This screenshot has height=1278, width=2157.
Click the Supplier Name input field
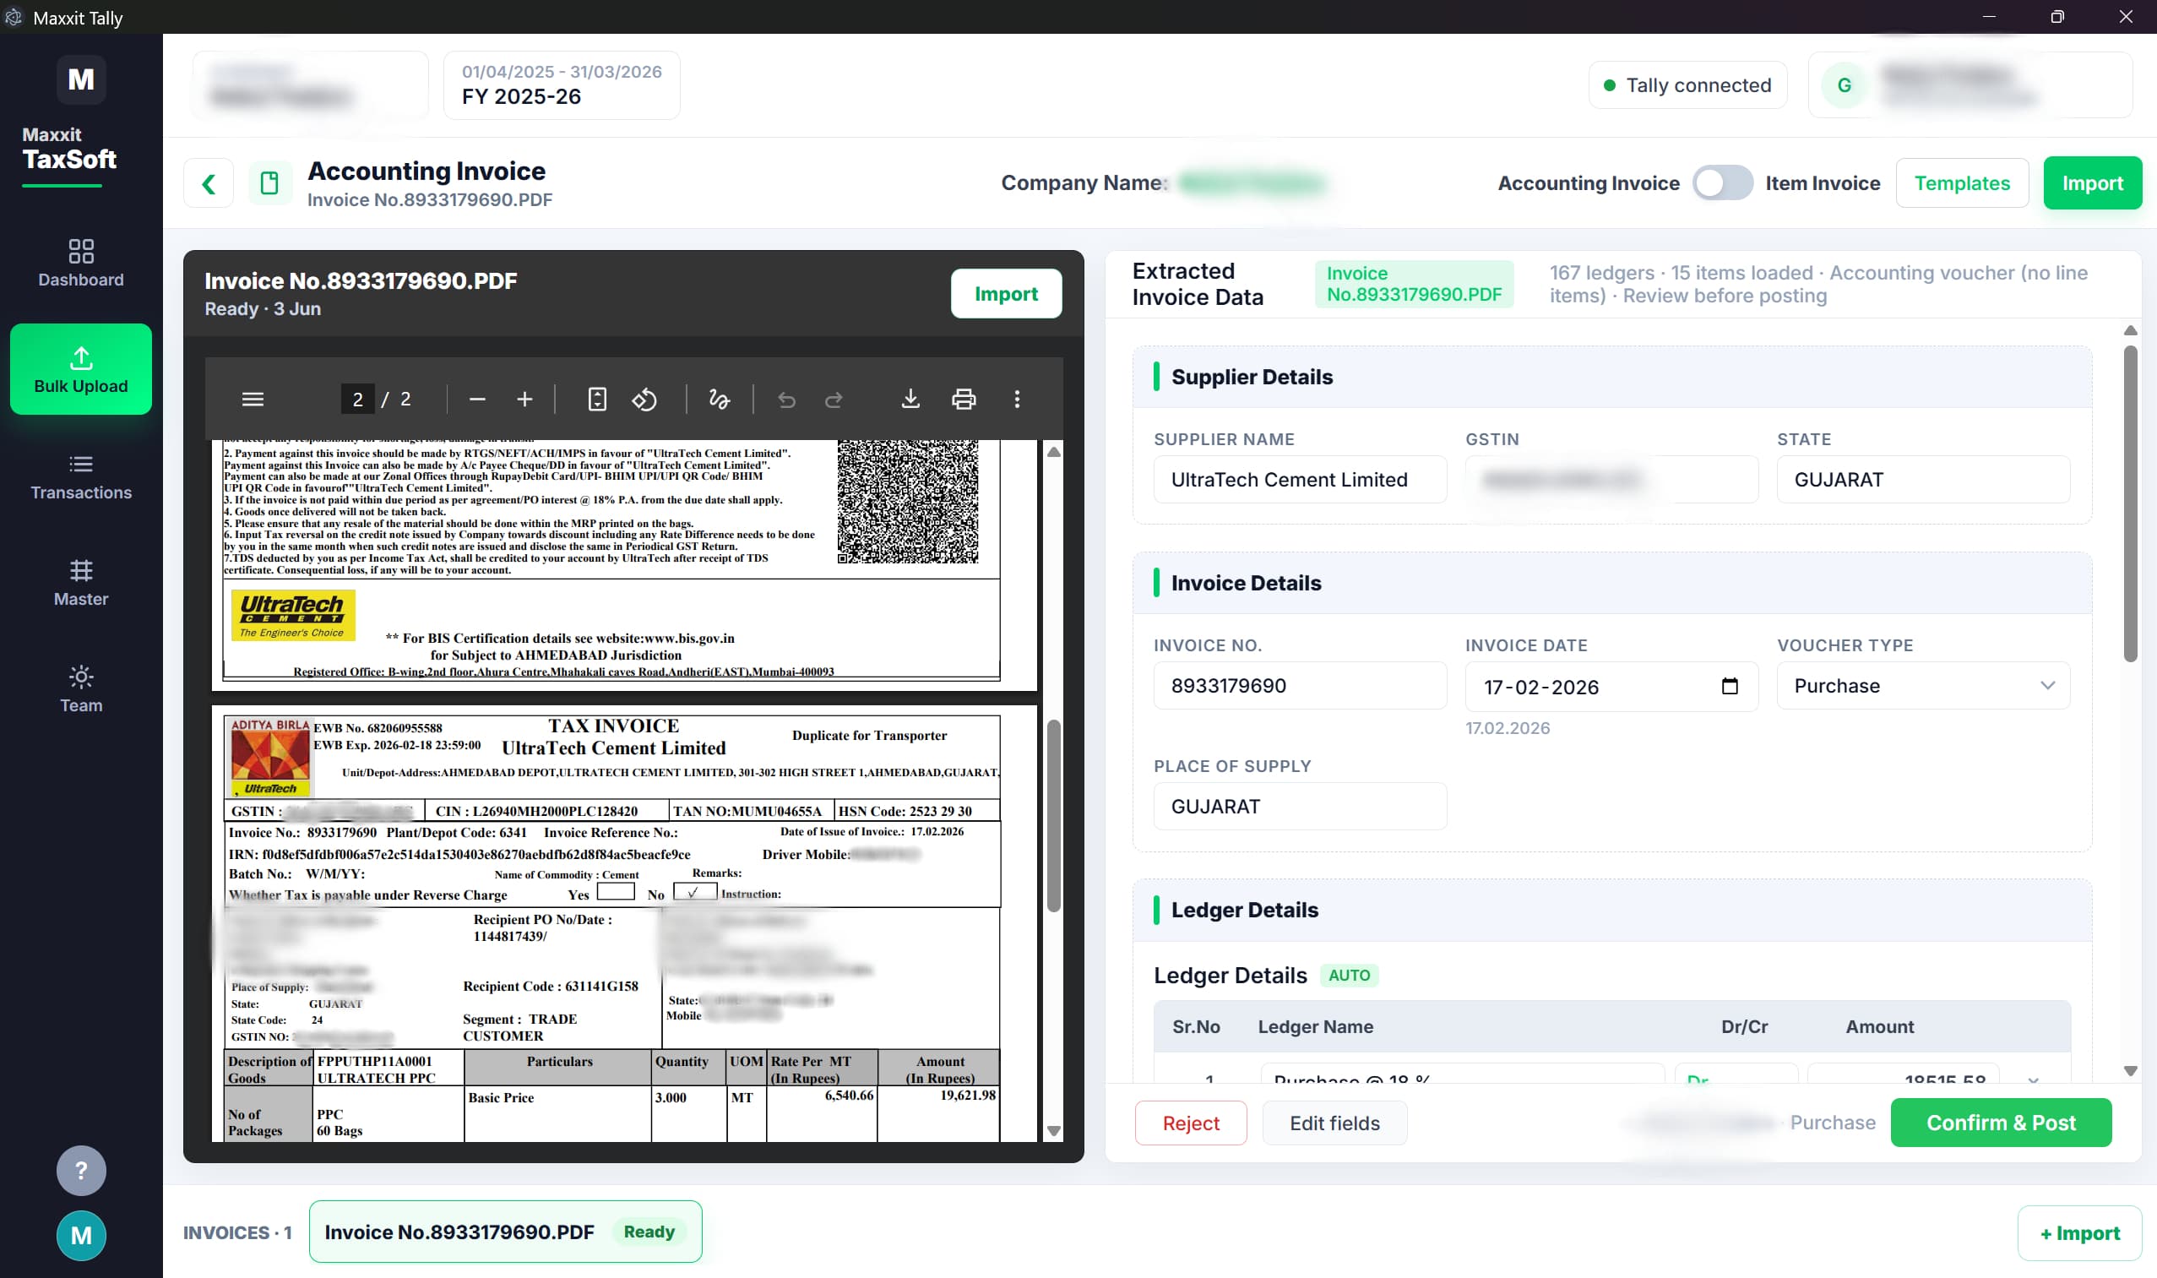click(1300, 480)
